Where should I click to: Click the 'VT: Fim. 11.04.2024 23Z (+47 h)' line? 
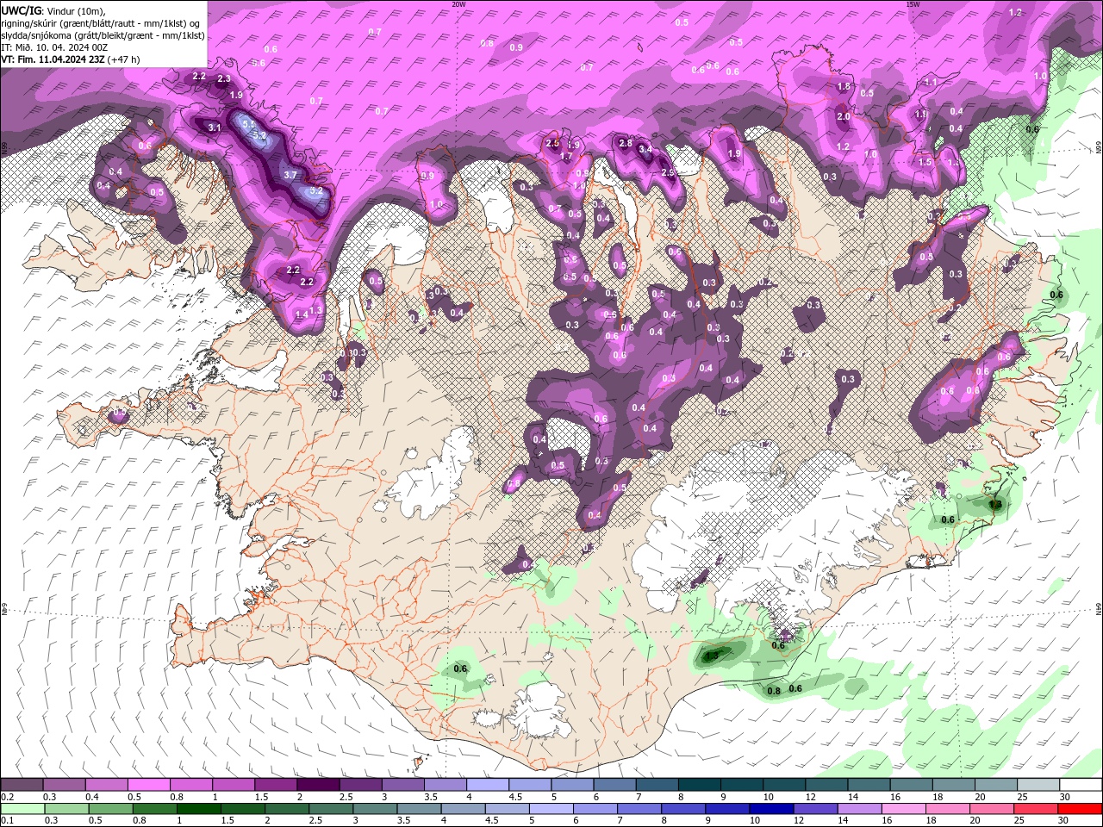pyautogui.click(x=71, y=59)
